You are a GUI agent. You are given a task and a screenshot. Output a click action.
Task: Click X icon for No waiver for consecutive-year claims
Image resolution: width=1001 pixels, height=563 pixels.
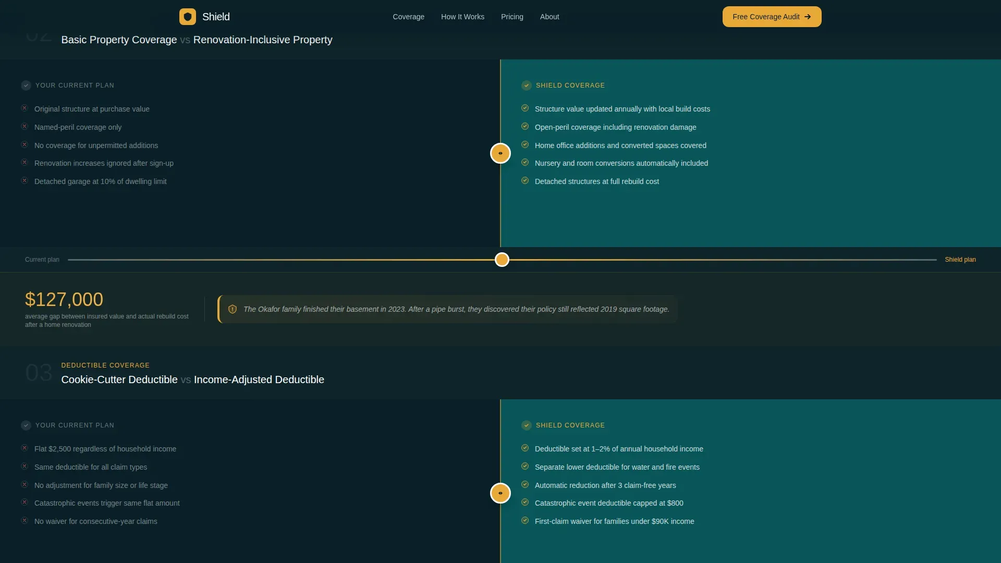coord(25,521)
